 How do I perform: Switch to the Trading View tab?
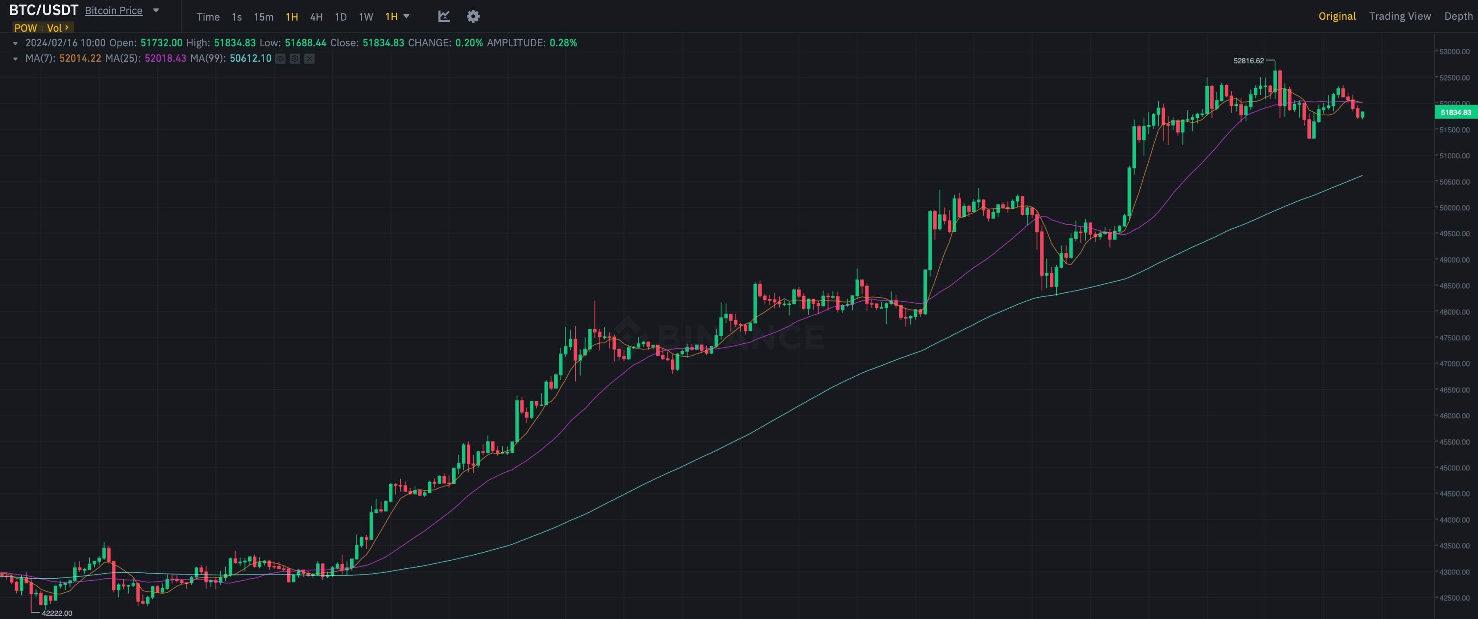1400,16
